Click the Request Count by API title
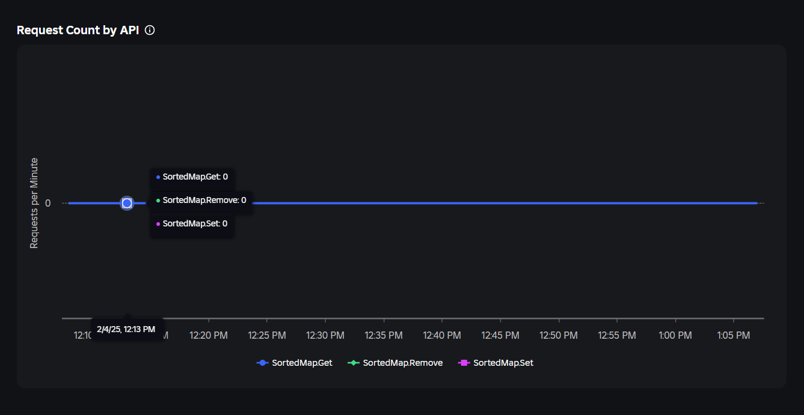Viewport: 804px width, 415px height. 78,30
